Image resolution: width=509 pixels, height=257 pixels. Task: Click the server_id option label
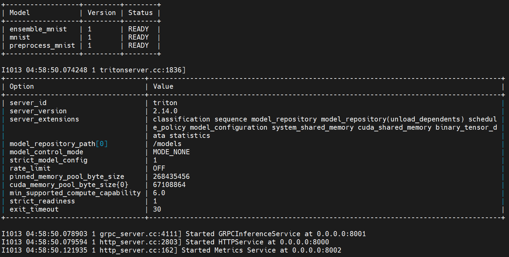[x=28, y=103]
